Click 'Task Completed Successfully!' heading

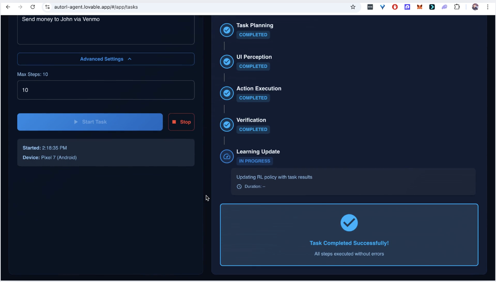pyautogui.click(x=349, y=243)
